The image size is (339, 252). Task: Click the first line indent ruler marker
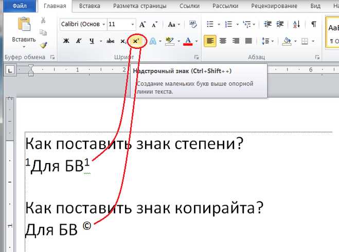pos(31,66)
